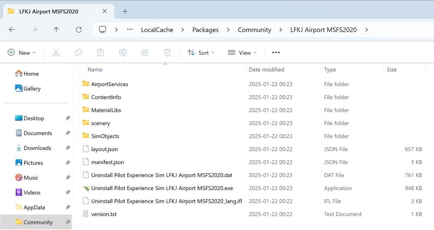Open the New item dropdown
The height and width of the screenshot is (230, 434).
pyautogui.click(x=22, y=53)
